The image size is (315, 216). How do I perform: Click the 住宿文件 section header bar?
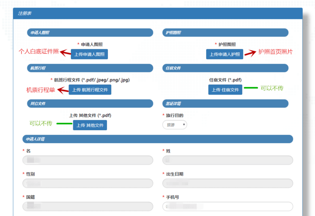pos(226,68)
